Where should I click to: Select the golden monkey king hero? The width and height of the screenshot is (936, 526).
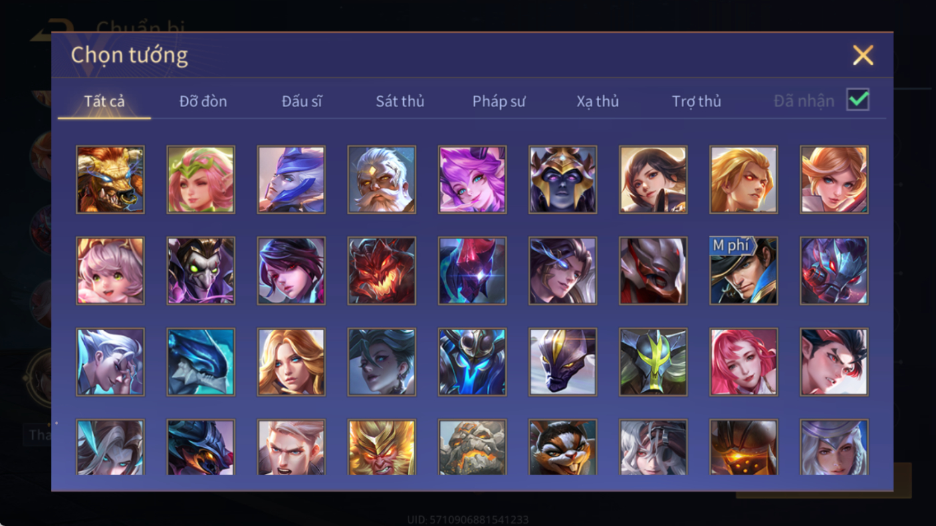382,447
